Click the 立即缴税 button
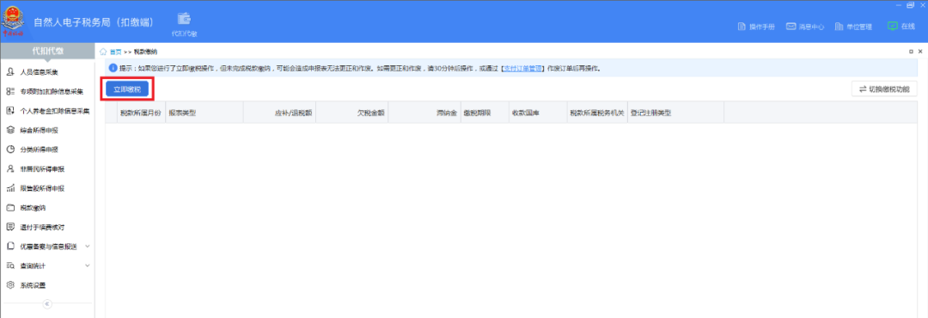 point(127,89)
